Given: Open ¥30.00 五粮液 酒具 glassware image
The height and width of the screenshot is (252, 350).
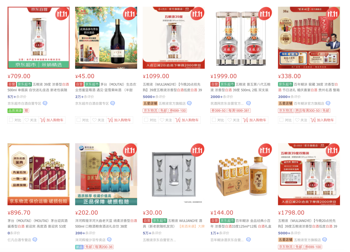Looking at the screenshot, I should (x=174, y=174).
